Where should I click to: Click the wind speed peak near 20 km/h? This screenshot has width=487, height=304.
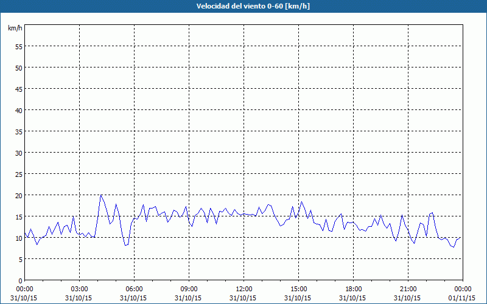[100, 195]
